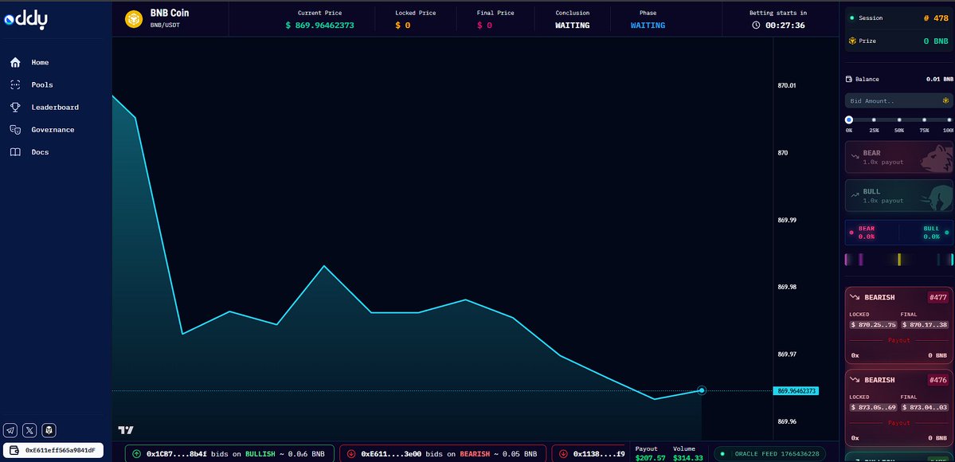Click the #477 round badge
Screen dimensions: 955x462
[937, 297]
